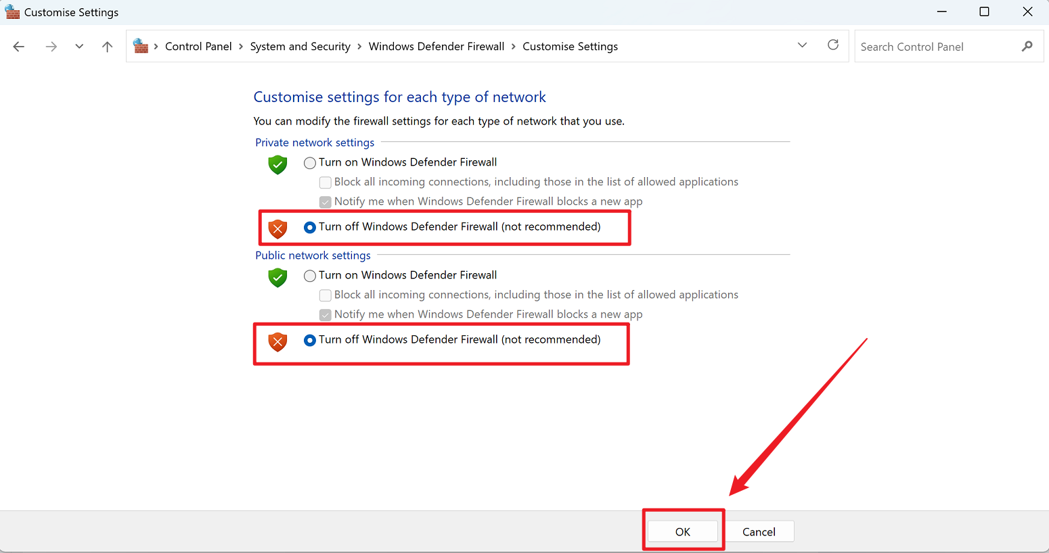The image size is (1049, 553).
Task: Turn on Windows Defender Firewall for public network
Action: (310, 276)
